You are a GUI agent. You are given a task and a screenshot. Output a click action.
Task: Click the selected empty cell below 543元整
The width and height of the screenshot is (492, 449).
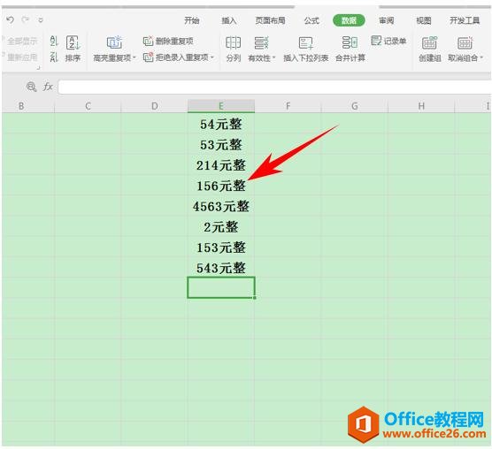(221, 287)
